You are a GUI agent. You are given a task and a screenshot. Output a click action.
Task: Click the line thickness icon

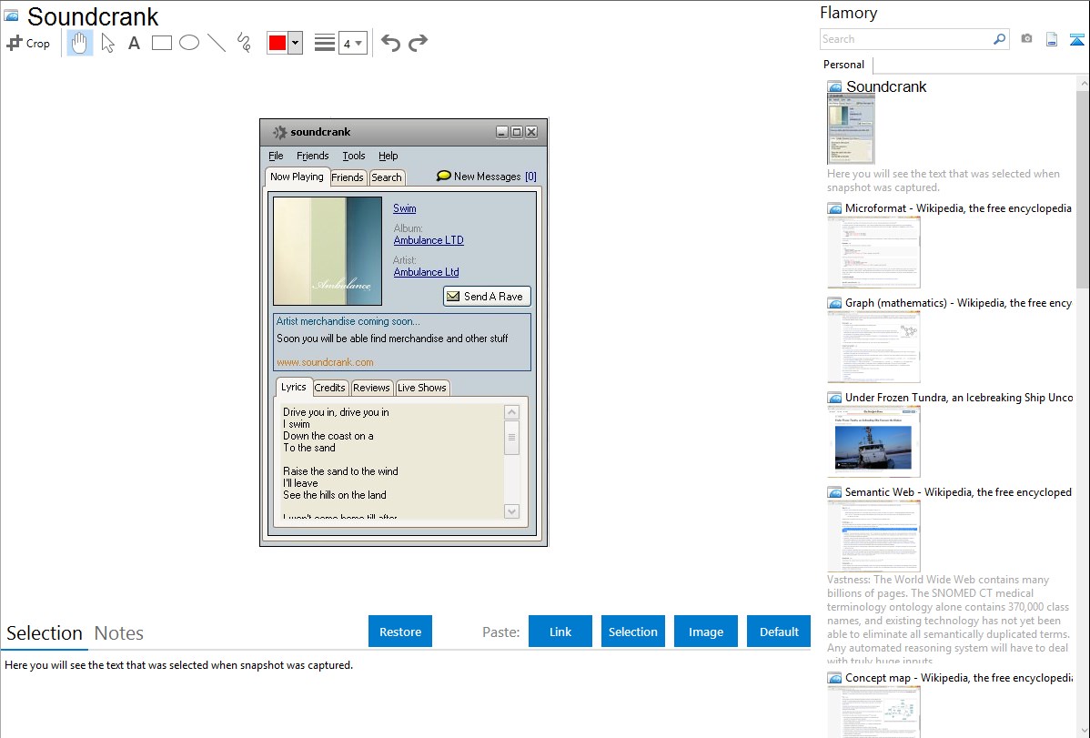[324, 43]
